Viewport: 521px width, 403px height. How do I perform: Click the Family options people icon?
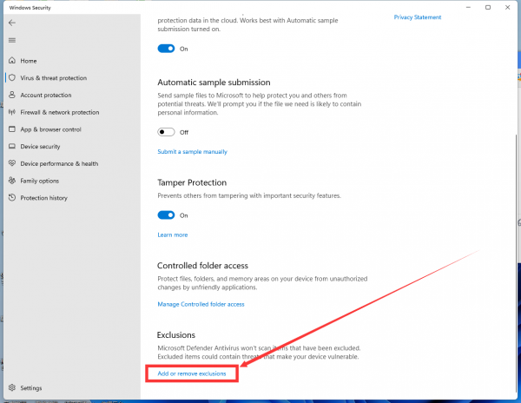click(x=12, y=181)
